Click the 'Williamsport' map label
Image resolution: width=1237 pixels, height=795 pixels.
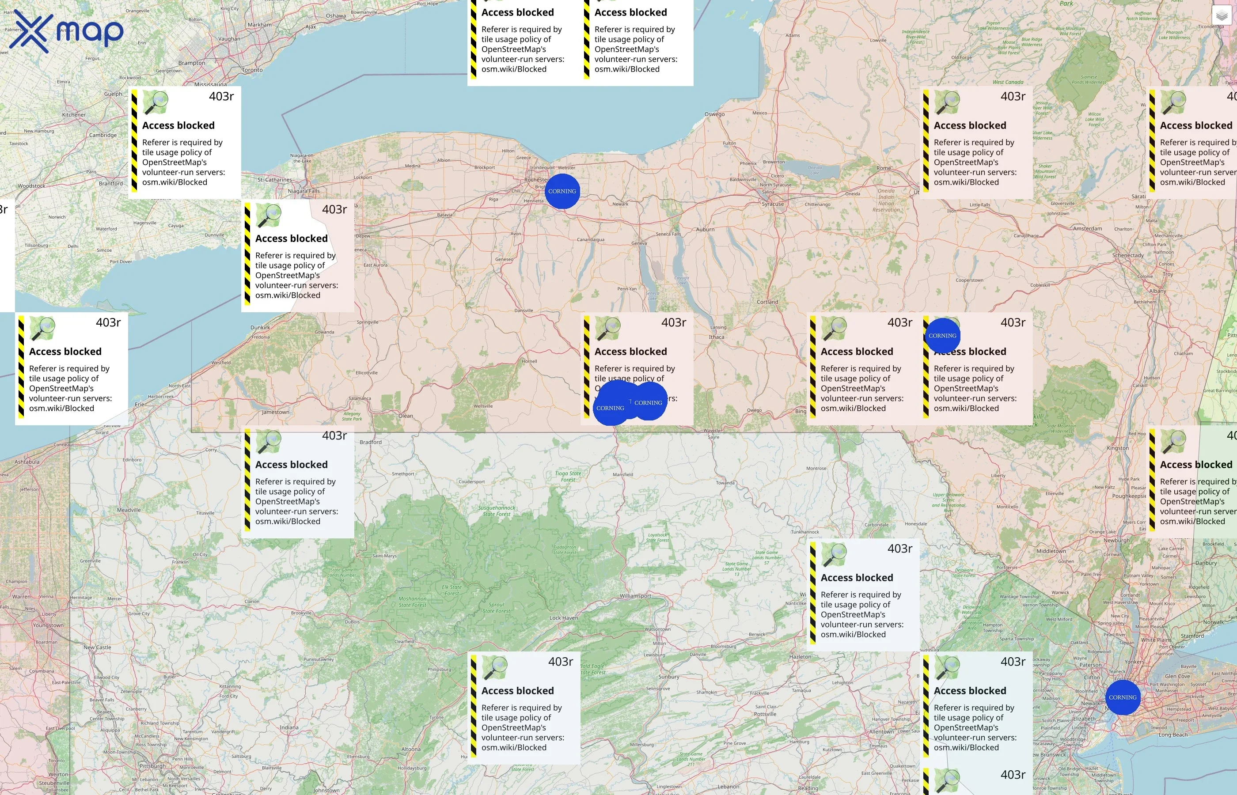point(636,596)
